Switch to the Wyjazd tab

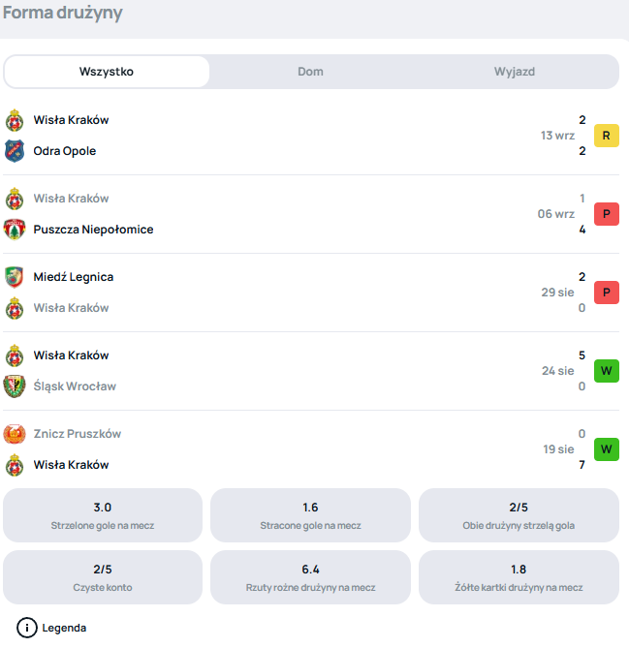(x=515, y=72)
